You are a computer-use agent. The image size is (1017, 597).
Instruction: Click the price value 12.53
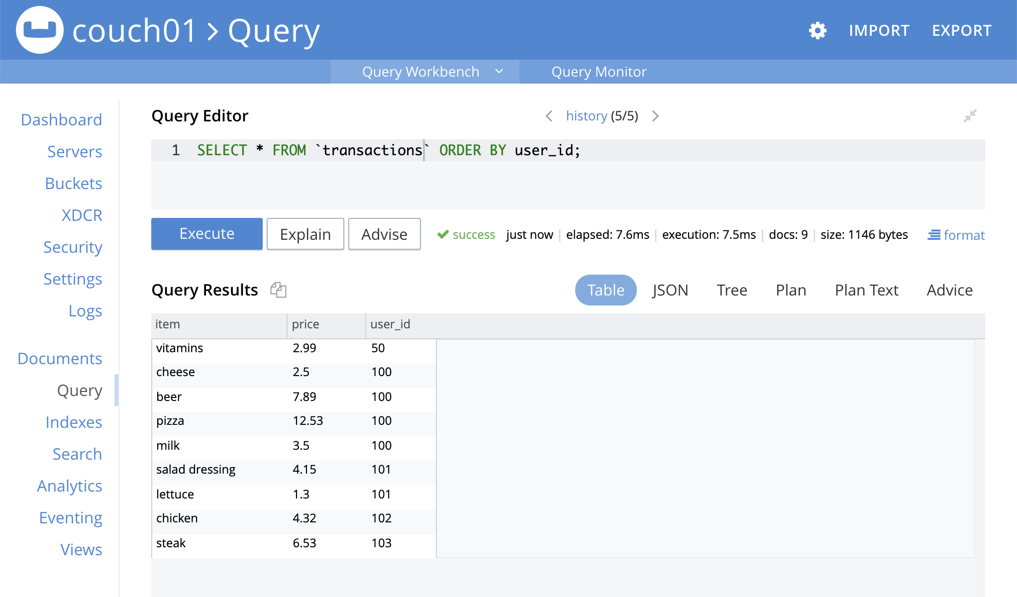coord(308,421)
